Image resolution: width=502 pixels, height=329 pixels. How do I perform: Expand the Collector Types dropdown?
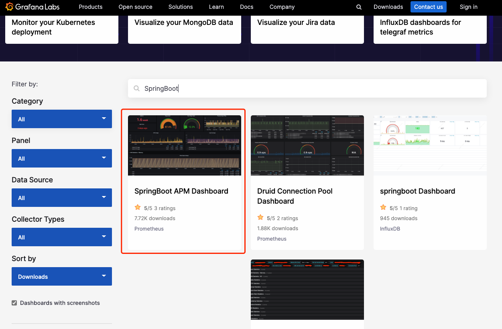point(62,237)
